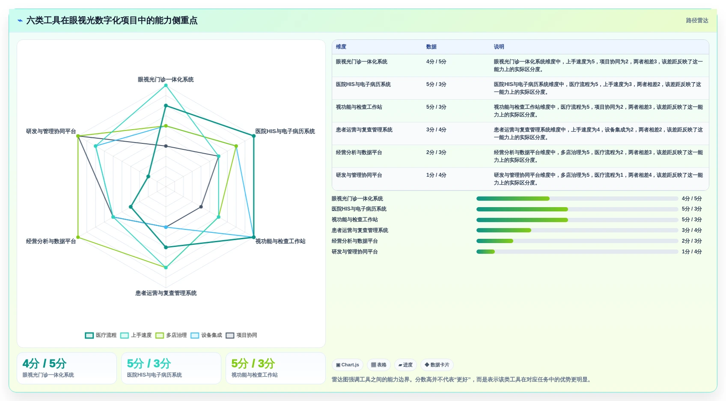The image size is (726, 401).
Task: Click the 数据卡片 tag chip
Action: click(437, 365)
